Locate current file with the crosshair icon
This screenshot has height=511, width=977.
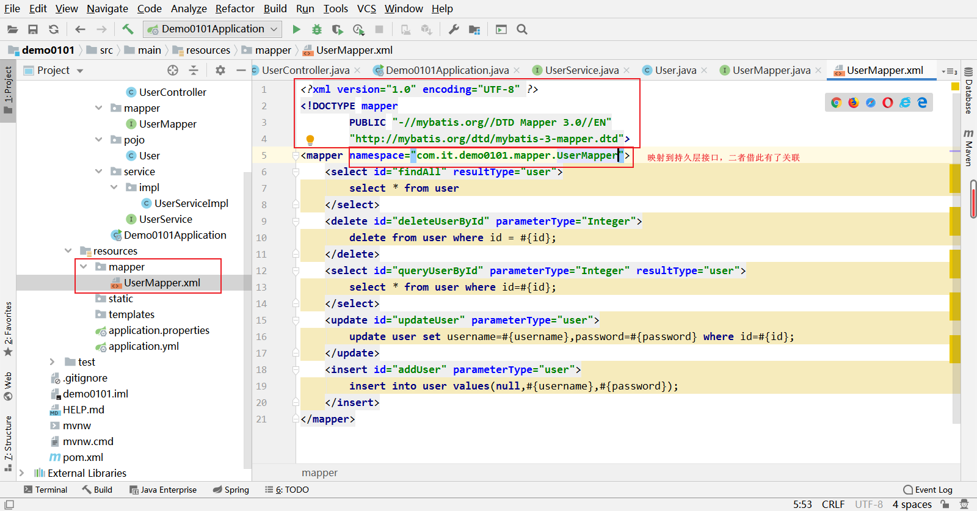(173, 70)
